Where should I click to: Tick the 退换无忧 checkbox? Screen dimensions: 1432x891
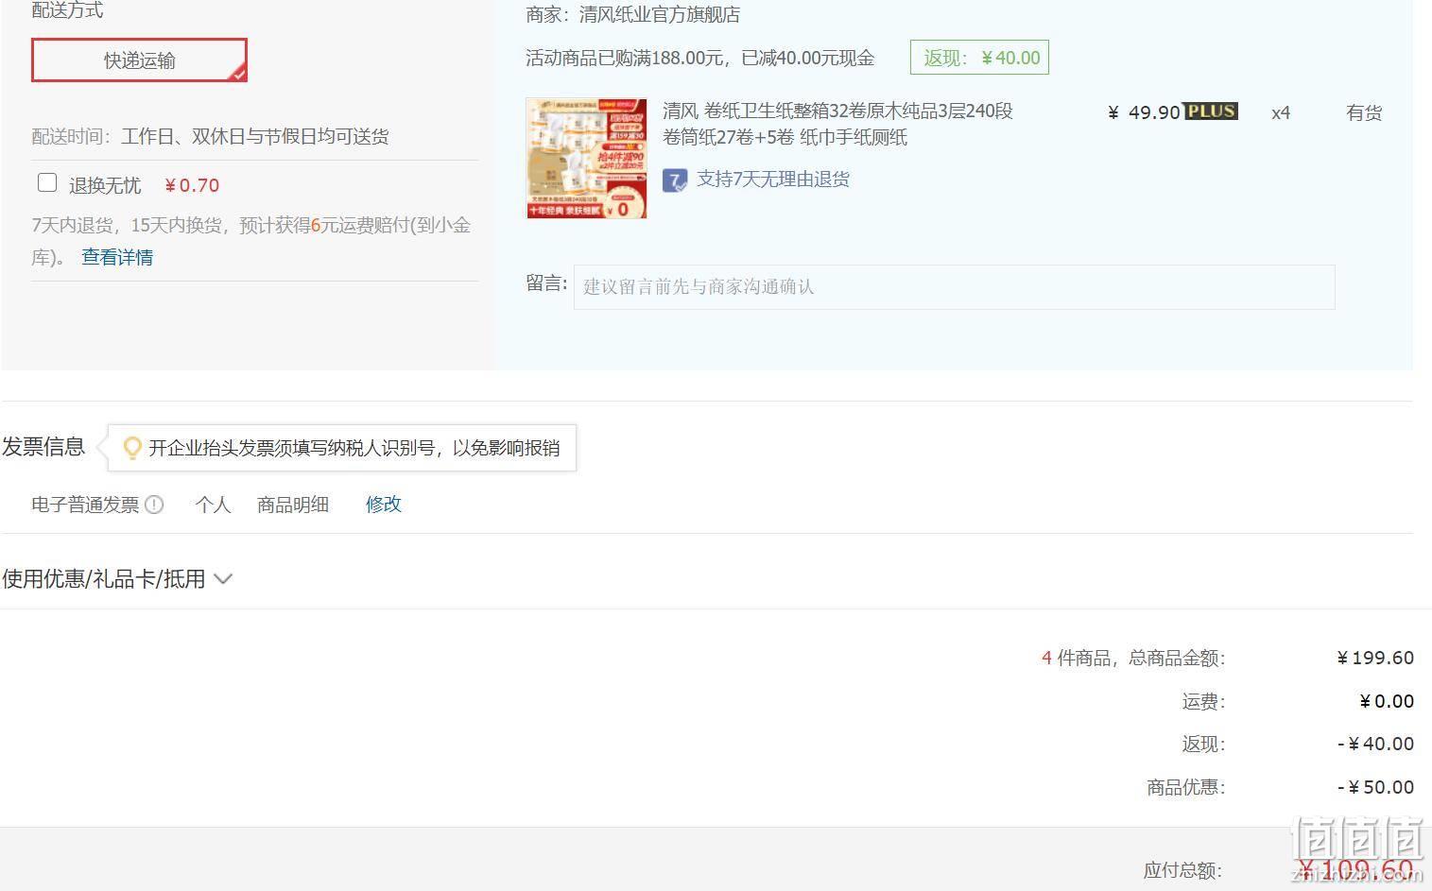tap(47, 183)
